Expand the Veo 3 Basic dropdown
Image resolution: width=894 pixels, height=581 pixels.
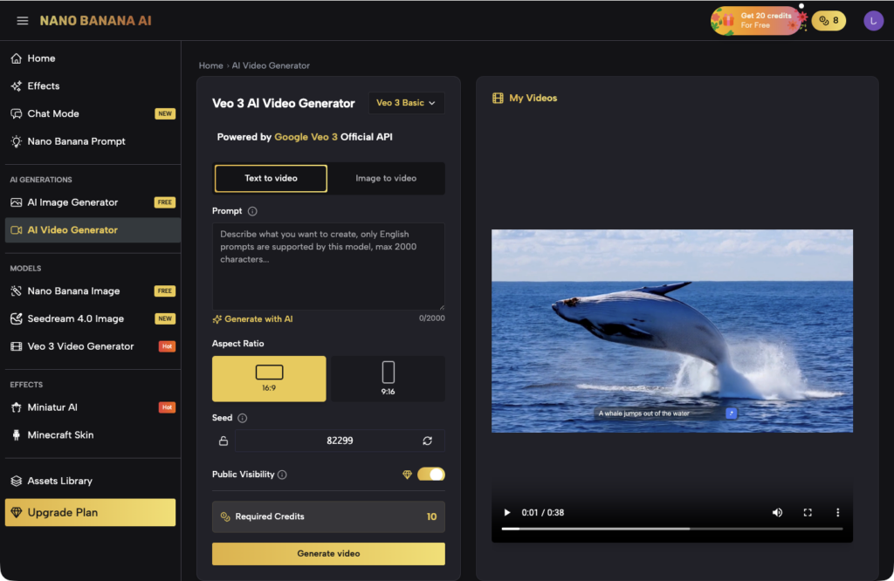(406, 103)
